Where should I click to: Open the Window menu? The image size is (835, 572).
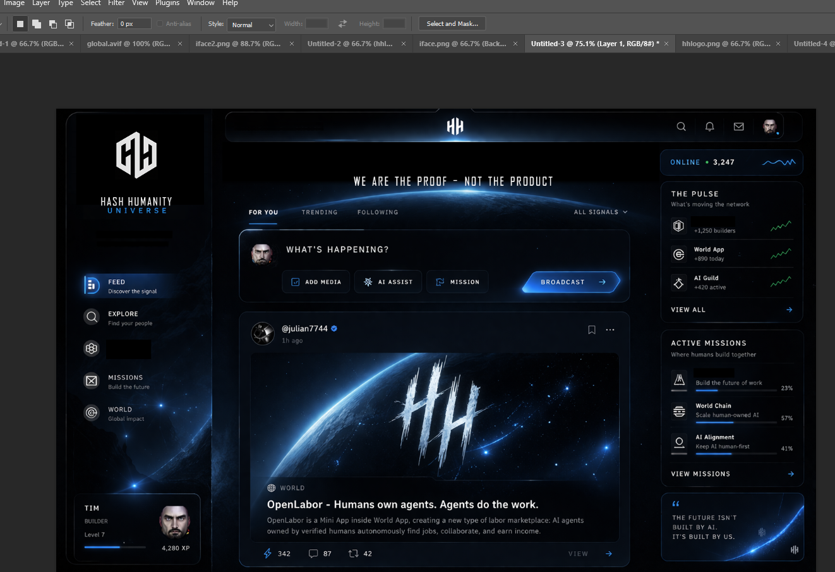click(201, 3)
